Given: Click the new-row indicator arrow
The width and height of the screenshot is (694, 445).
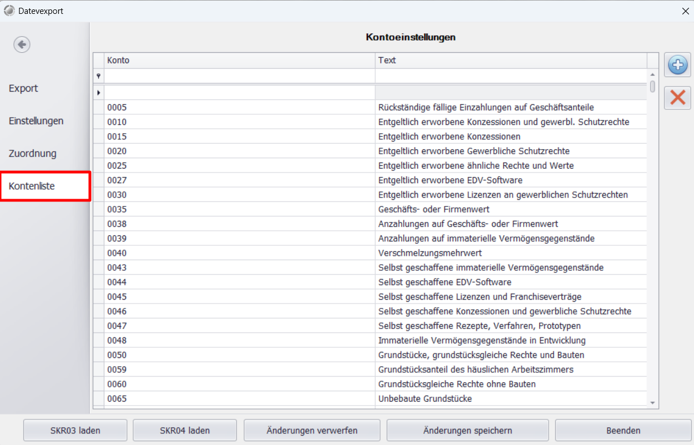Looking at the screenshot, I should (x=99, y=93).
